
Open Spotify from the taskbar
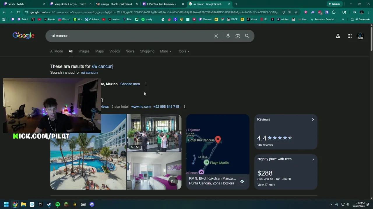pos(58,204)
